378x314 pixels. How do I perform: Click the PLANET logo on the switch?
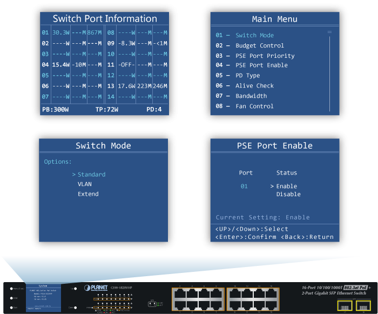tap(96, 288)
